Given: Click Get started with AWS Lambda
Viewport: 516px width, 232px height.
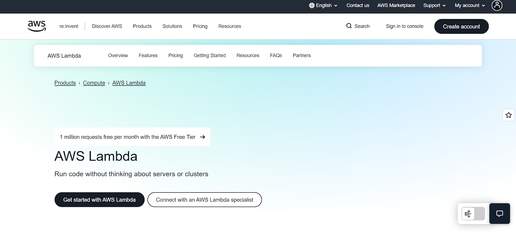Looking at the screenshot, I should [99, 200].
